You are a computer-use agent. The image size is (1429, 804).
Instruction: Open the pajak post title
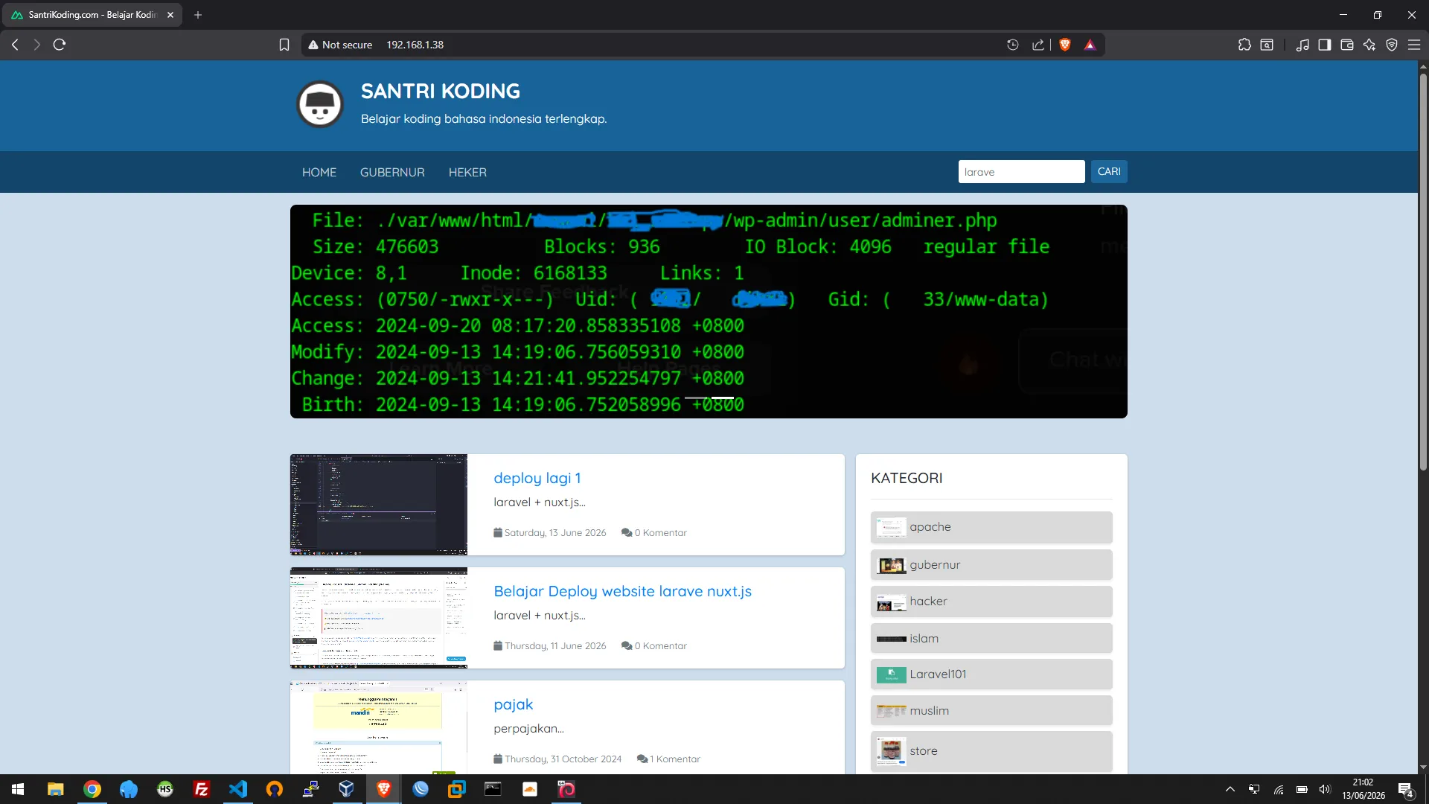click(x=514, y=704)
